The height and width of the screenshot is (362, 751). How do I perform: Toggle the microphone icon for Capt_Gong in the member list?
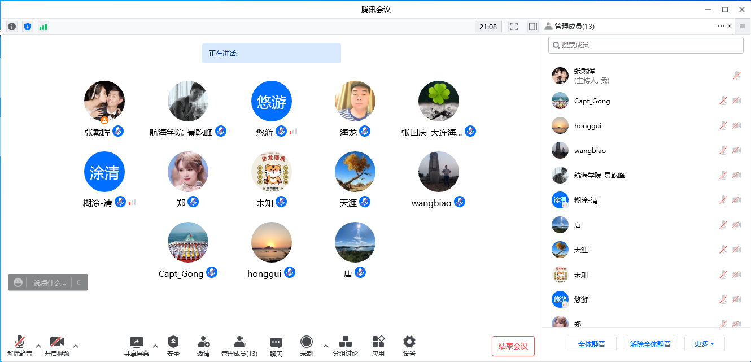(723, 101)
